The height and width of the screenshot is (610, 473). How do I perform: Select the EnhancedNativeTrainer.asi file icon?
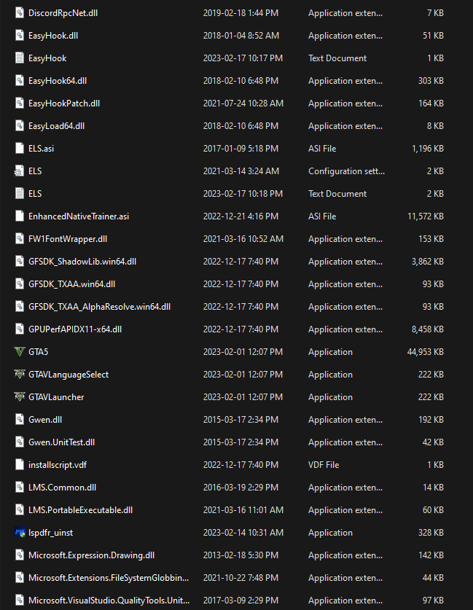[x=20, y=216]
